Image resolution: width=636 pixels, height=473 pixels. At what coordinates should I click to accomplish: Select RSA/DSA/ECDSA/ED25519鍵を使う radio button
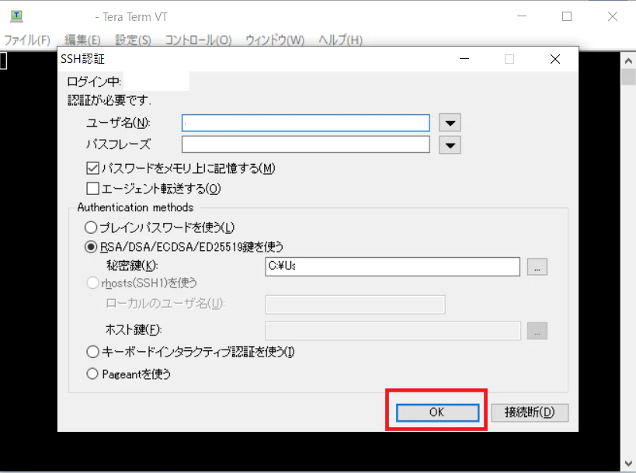pos(91,247)
